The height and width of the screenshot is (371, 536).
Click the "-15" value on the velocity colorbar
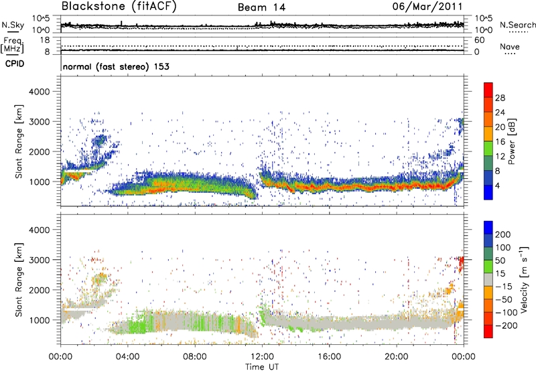point(504,287)
